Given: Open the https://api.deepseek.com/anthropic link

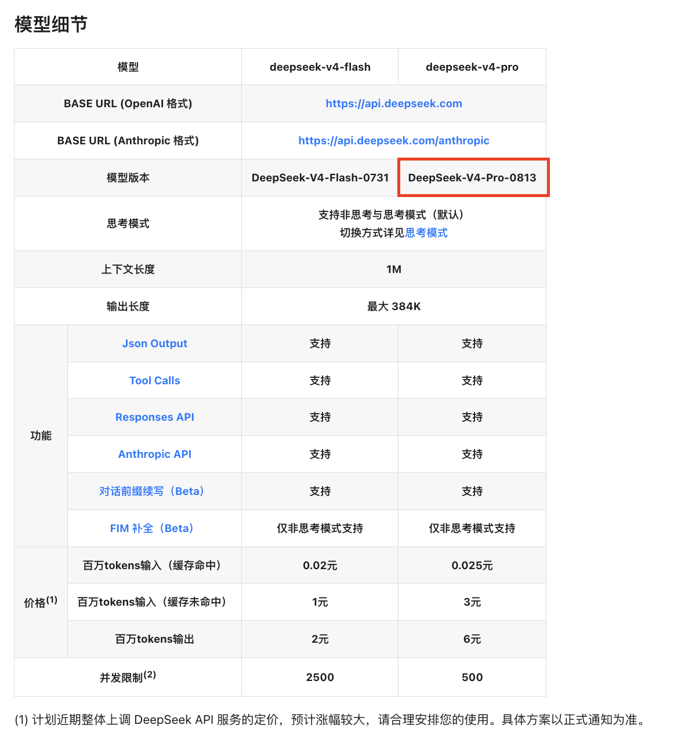Looking at the screenshot, I should click(x=394, y=141).
